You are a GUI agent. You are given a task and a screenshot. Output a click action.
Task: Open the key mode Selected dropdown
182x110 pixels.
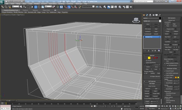[x=151, y=106]
